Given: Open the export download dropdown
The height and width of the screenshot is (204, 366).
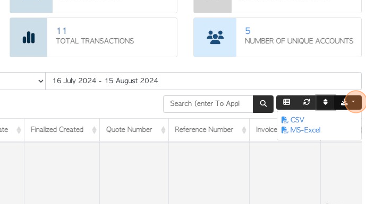Looking at the screenshot, I should pos(348,102).
